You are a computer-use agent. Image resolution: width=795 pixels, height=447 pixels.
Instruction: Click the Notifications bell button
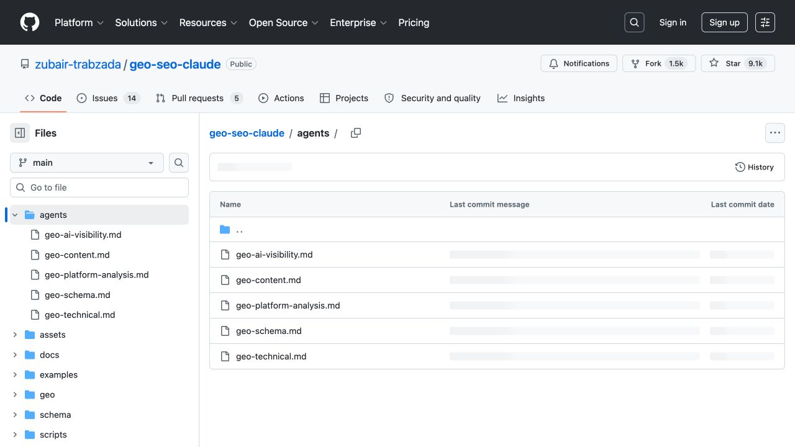pos(579,63)
